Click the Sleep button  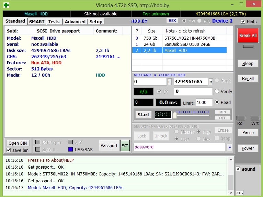[x=248, y=64]
